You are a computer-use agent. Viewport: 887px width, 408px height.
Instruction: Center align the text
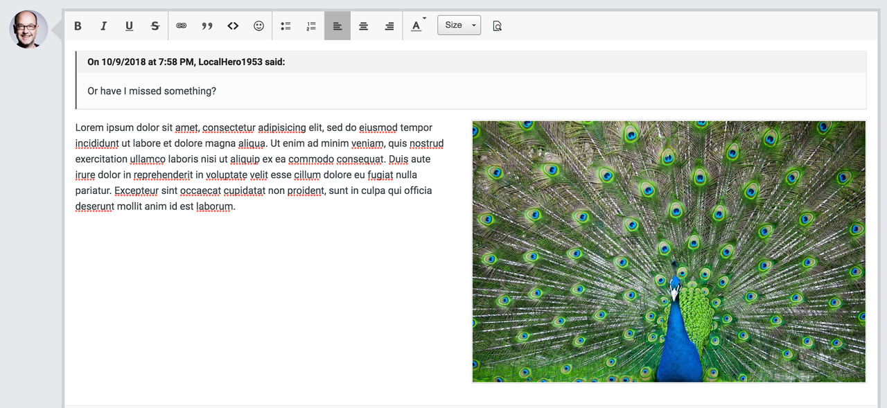click(363, 26)
